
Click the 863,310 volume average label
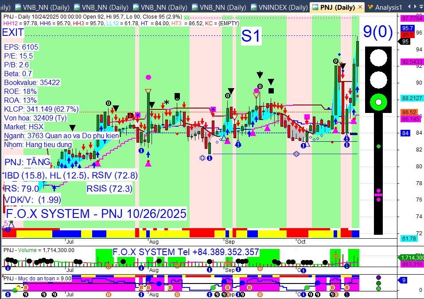[x=412, y=264]
